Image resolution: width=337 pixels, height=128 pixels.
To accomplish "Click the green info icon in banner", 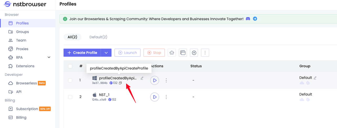I will (x=65, y=19).
